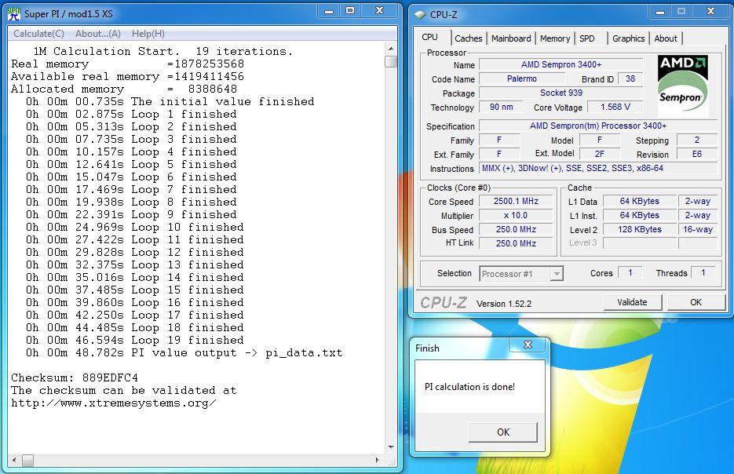734x474 pixels.
Task: Click the processor Name field 'AMD Sempron 3400+'
Action: click(561, 64)
